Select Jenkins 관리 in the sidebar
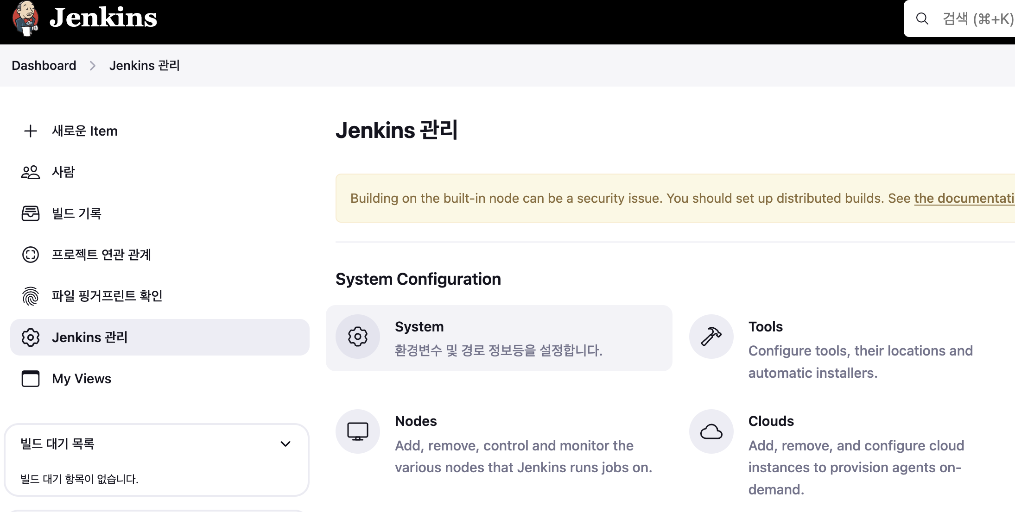Screen dimensions: 1015x512 click(90, 337)
